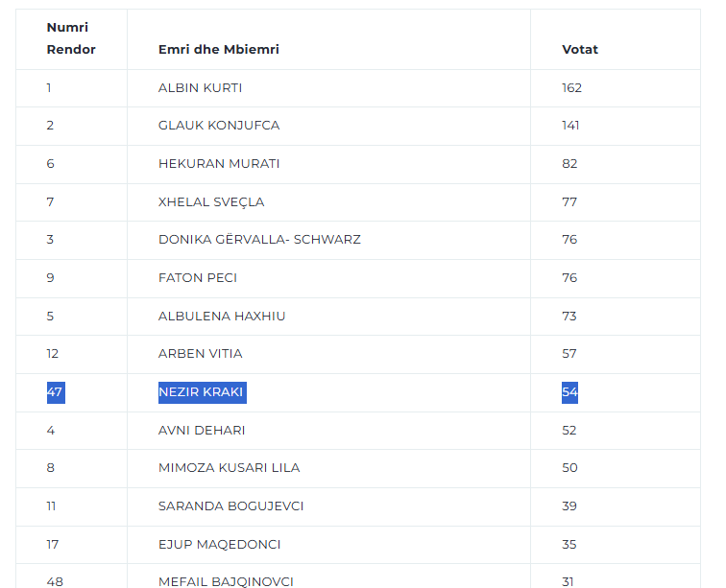The height and width of the screenshot is (588, 726).
Task: Click the FATON PECI name cell
Action: [x=198, y=278]
